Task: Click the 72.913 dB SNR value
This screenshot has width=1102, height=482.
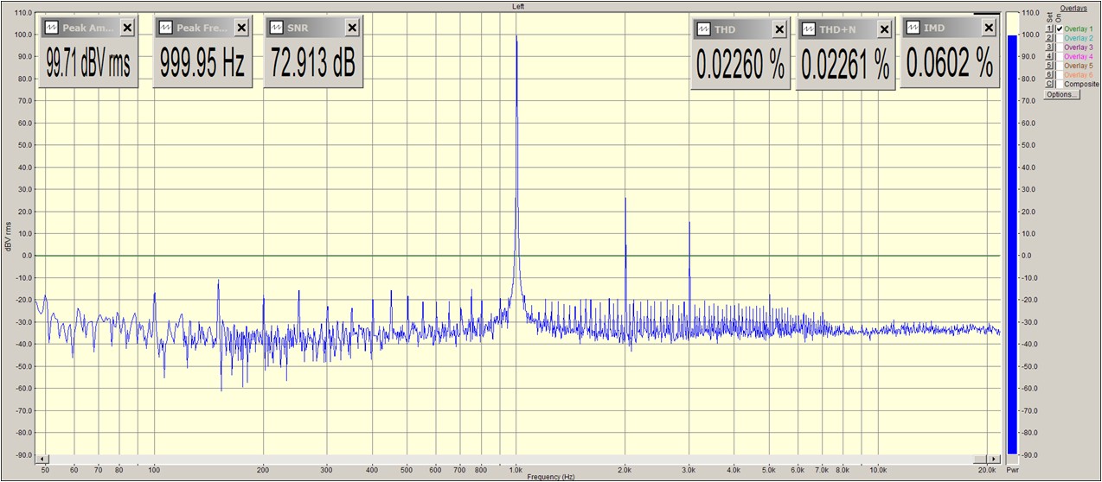Action: click(313, 63)
